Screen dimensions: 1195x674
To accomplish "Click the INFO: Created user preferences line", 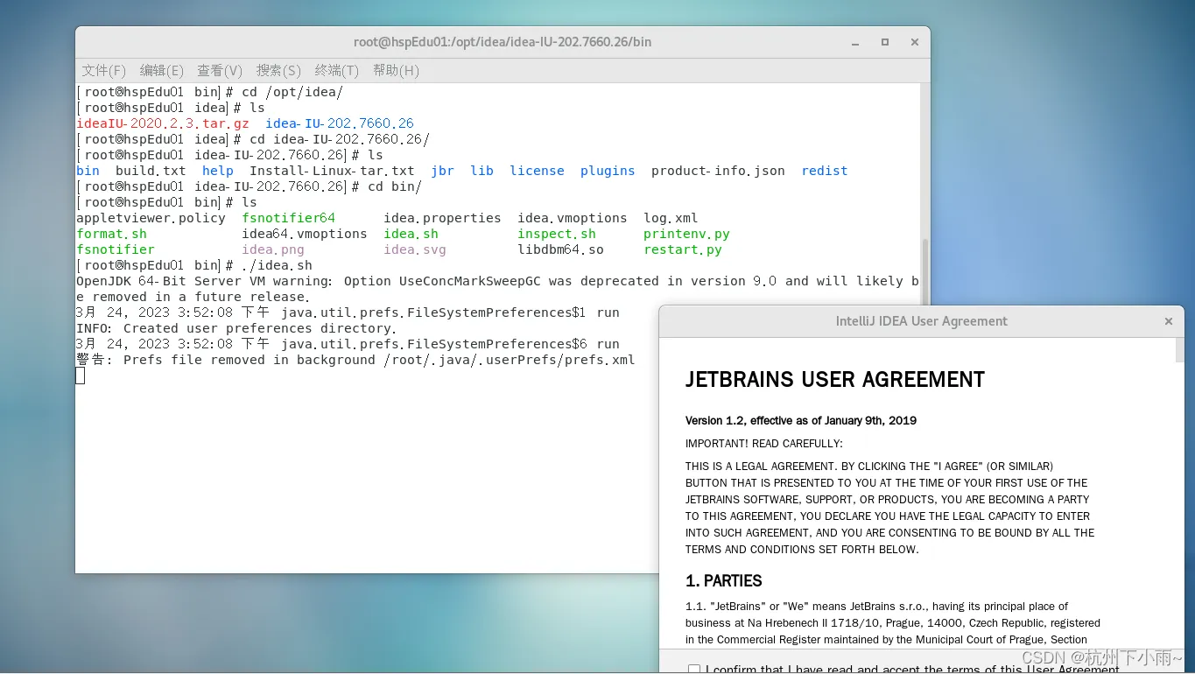I will tap(236, 328).
